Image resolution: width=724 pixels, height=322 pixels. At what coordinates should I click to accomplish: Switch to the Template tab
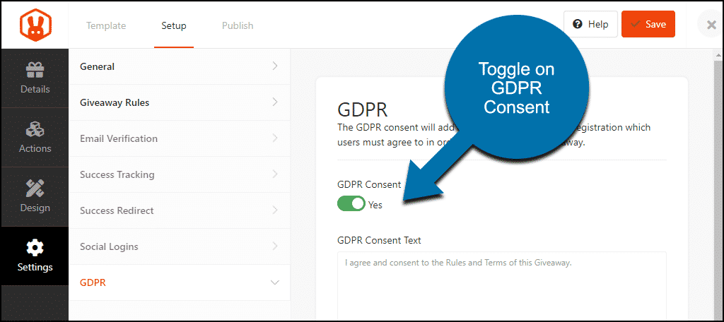coord(106,25)
